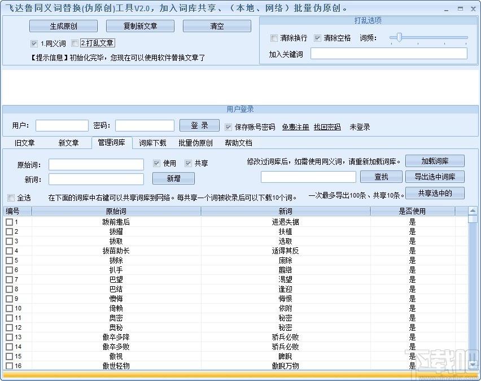Image resolution: width=481 pixels, height=381 pixels.
Task: Check the checkbox for row 7 巴望
Action: click(x=9, y=280)
